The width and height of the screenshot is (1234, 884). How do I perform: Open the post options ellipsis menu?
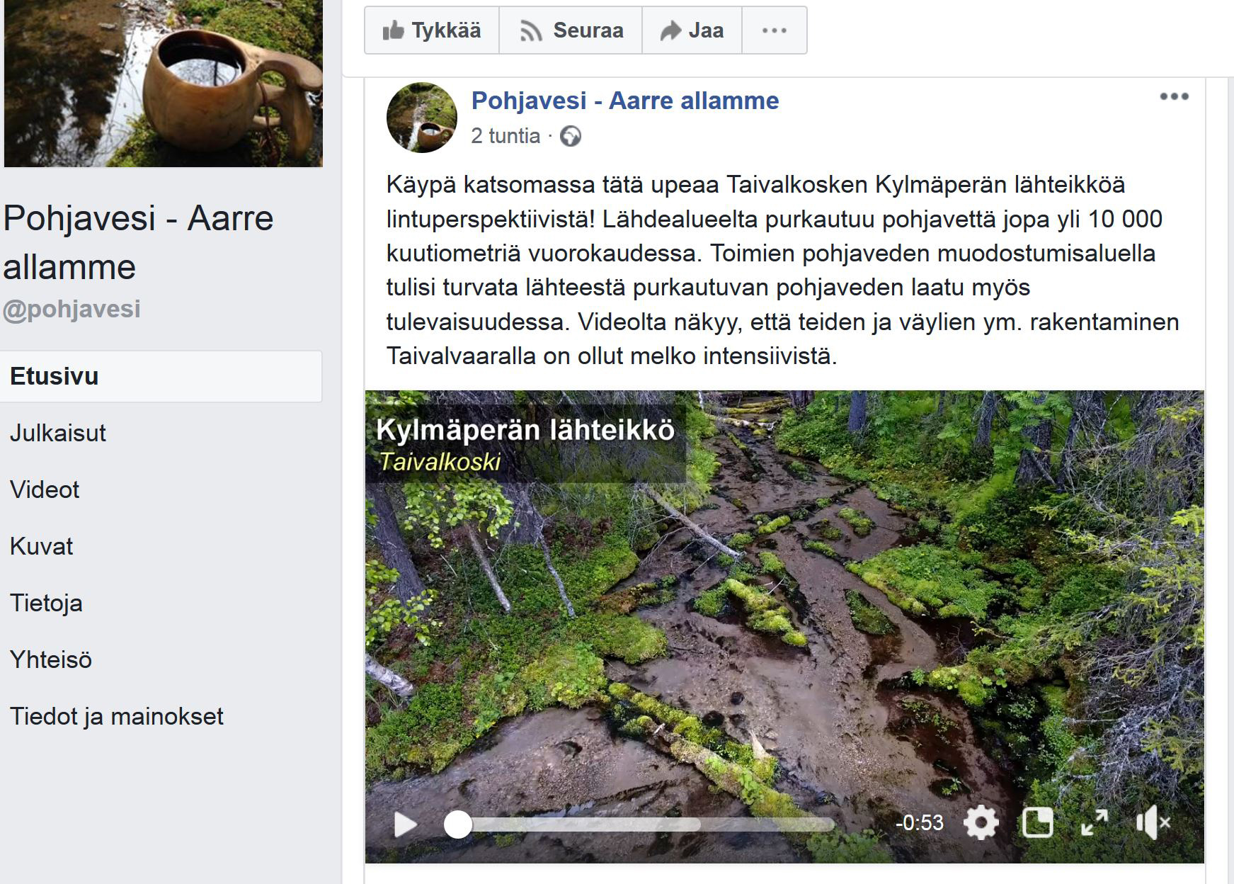click(x=1174, y=96)
